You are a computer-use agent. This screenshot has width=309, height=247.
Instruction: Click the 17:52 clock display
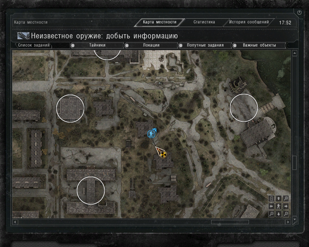pos(285,23)
